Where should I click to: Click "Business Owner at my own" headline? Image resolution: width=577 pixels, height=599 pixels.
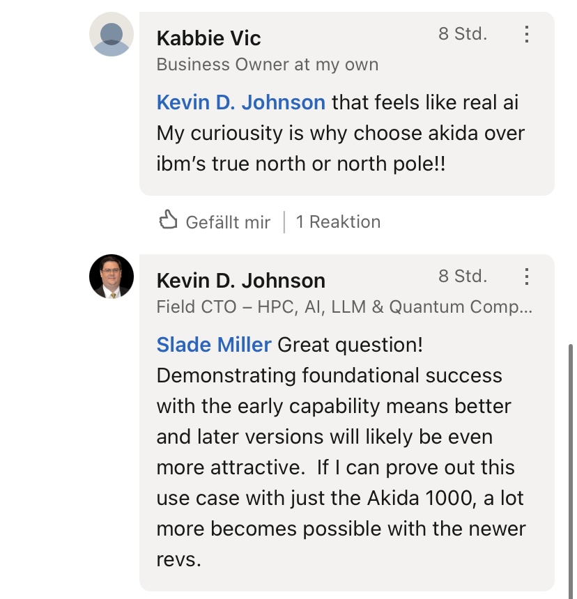267,65
